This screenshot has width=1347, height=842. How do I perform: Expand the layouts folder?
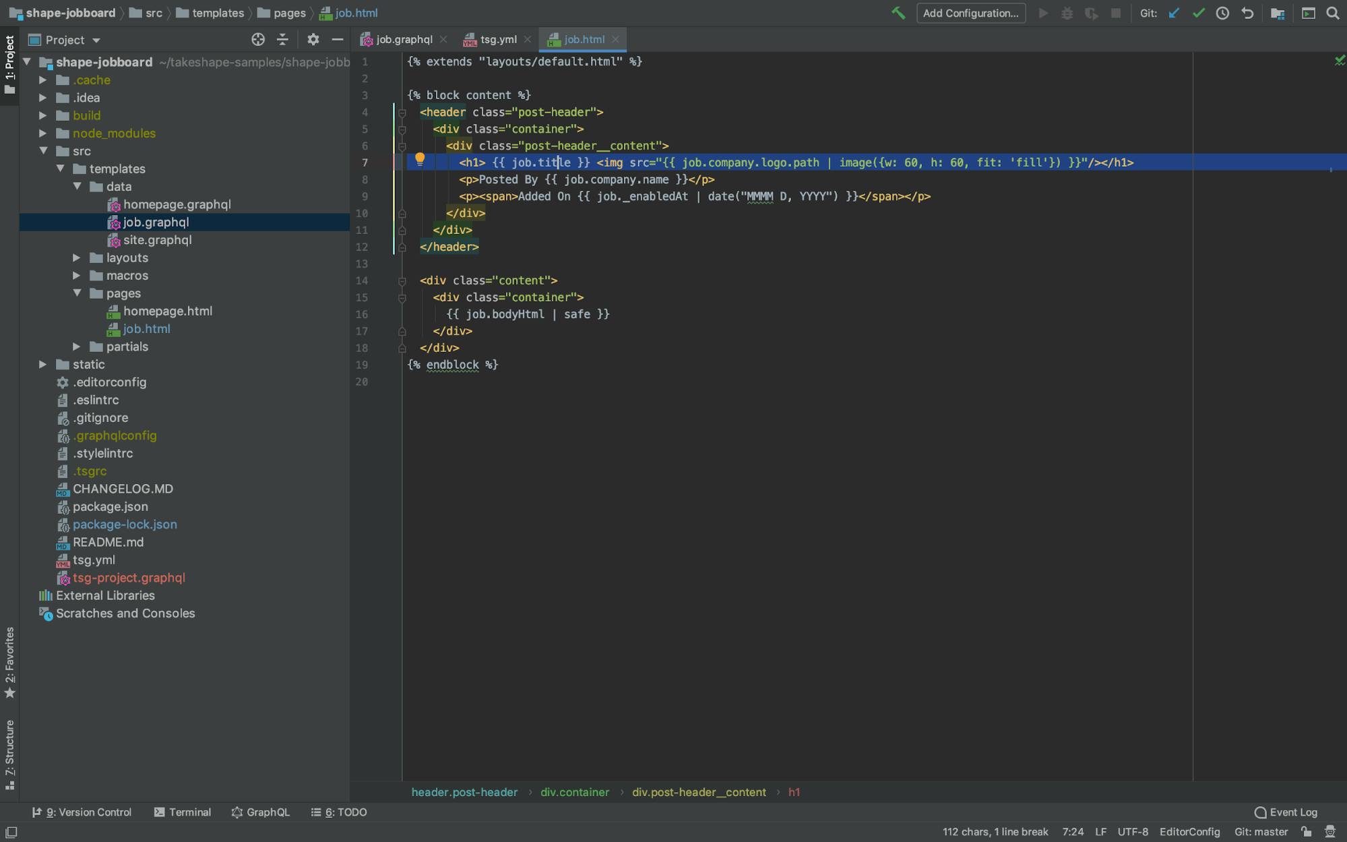click(x=77, y=258)
